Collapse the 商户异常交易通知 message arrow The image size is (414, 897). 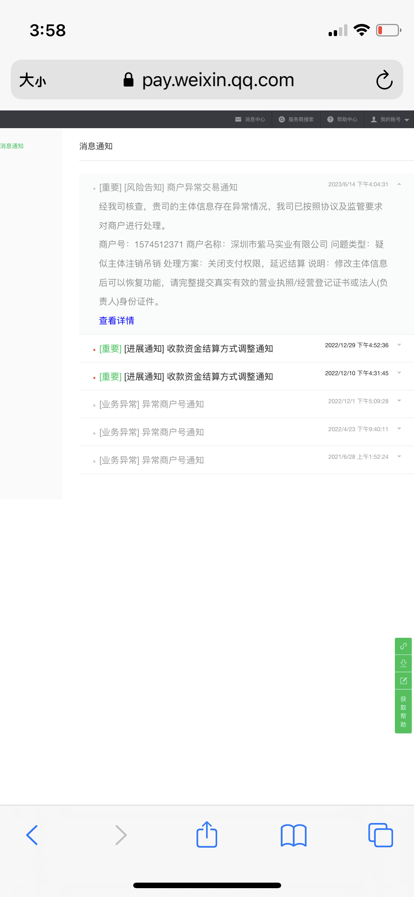(399, 184)
